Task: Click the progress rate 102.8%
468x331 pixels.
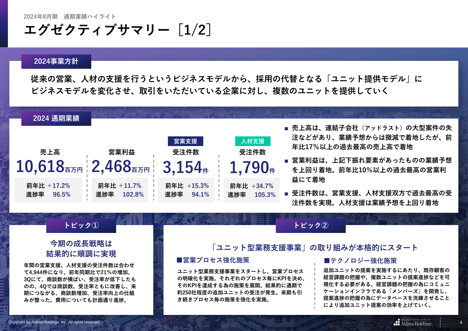Action: [x=133, y=195]
